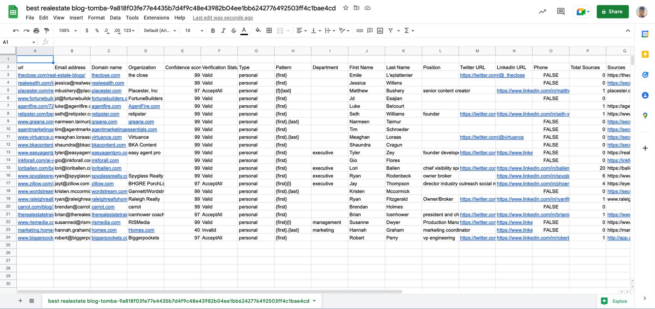The width and height of the screenshot is (655, 309).
Task: Insert a comment from the toolbar
Action: click(x=370, y=31)
